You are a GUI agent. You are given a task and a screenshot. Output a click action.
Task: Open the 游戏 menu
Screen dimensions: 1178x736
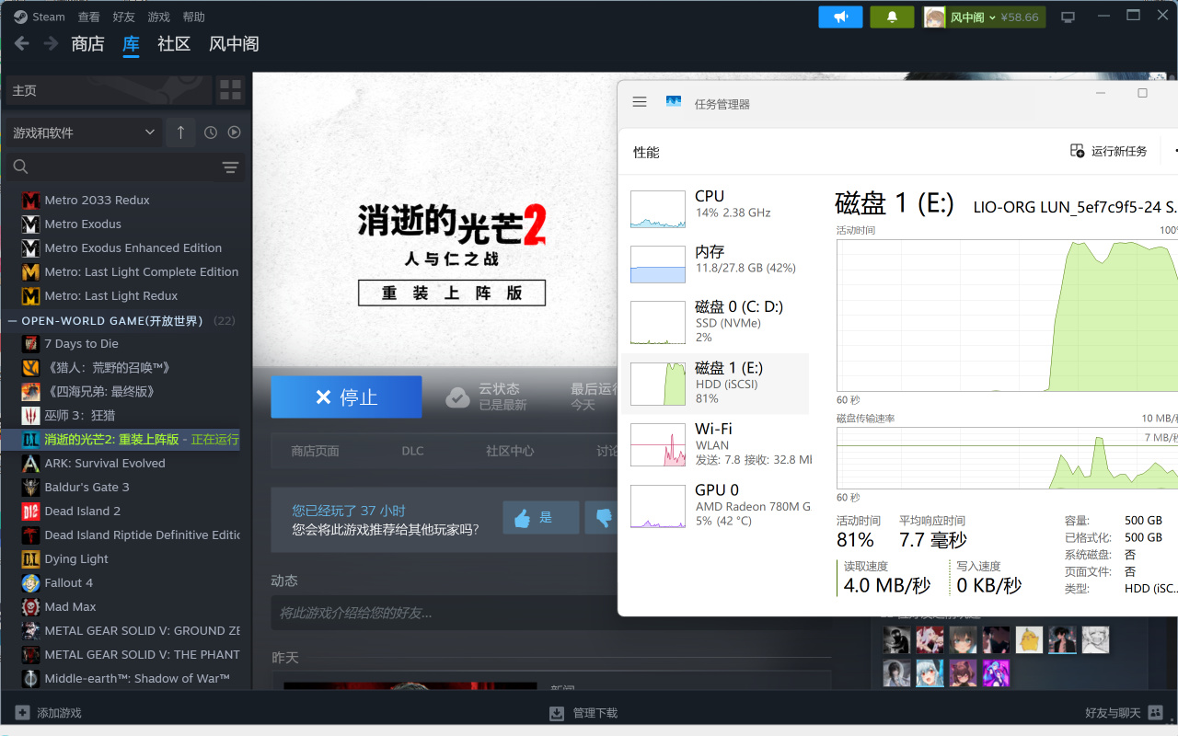[159, 17]
